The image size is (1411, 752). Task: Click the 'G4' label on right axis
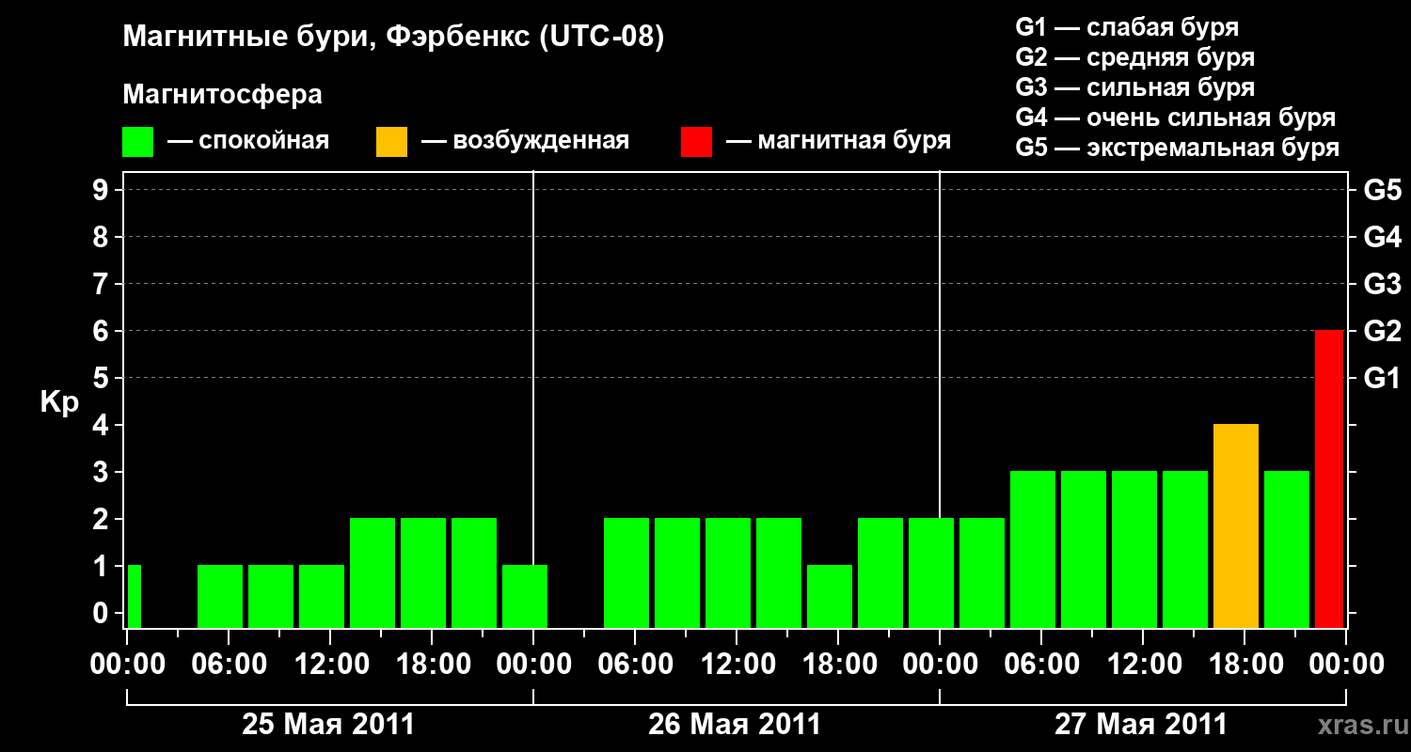1382,237
